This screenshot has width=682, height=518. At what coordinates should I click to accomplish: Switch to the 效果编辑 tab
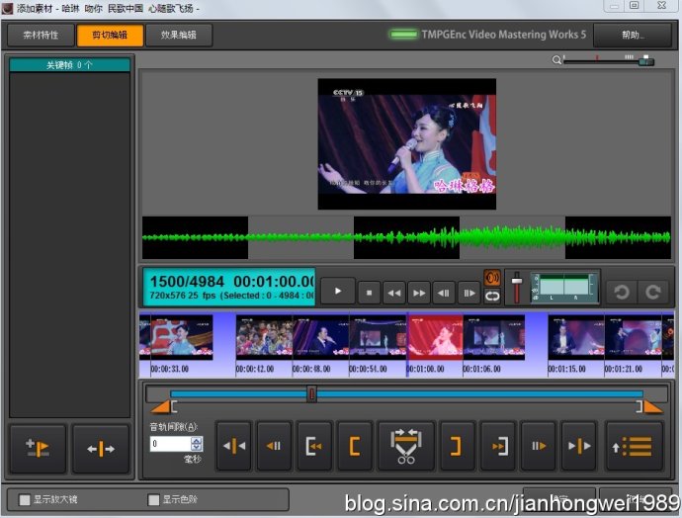pos(178,36)
